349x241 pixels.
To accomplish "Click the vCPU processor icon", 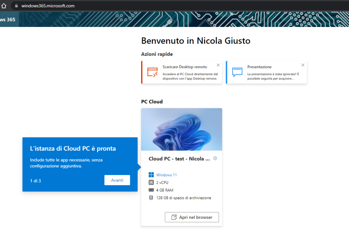I will (151, 182).
